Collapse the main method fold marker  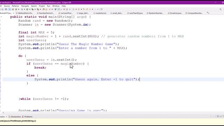coord(1,17)
